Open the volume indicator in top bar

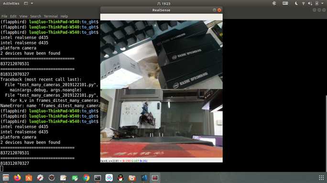pyautogui.click(x=310, y=3)
